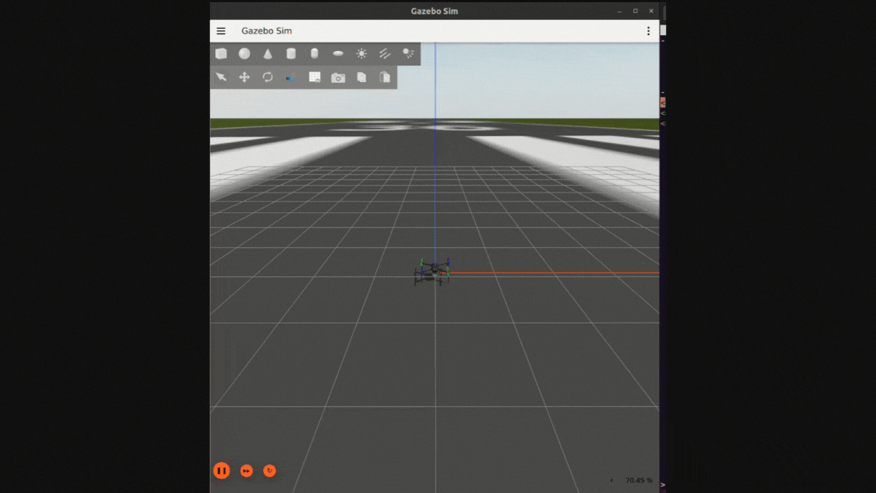
Task: Open the snap settings grid icon
Action: coord(315,78)
